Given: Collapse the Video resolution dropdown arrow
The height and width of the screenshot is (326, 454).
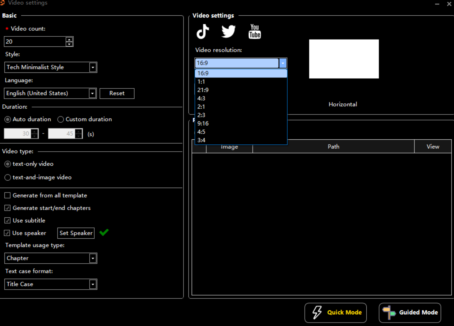Looking at the screenshot, I should [x=283, y=63].
